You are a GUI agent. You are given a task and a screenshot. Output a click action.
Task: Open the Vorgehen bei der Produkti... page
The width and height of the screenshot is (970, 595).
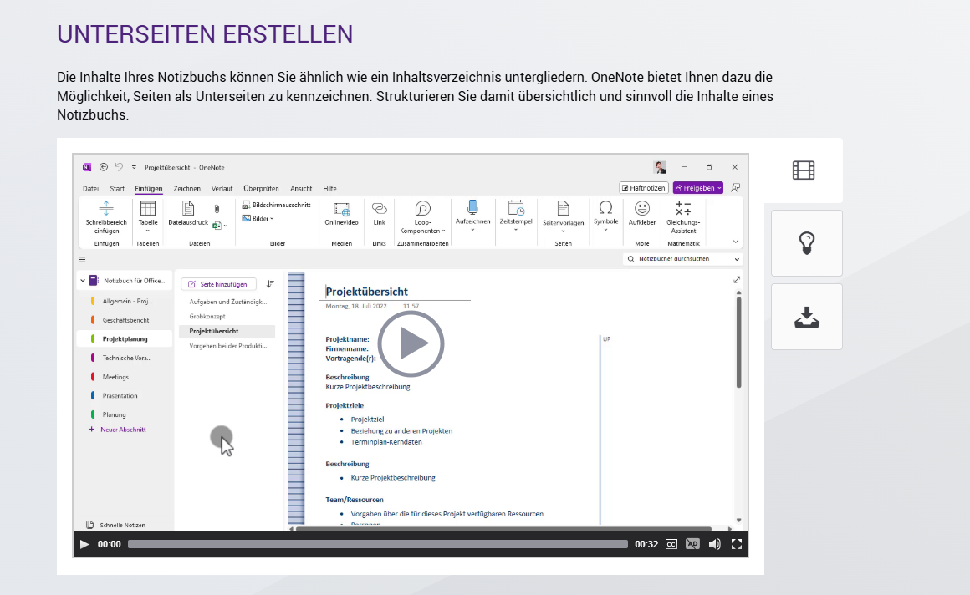[227, 346]
